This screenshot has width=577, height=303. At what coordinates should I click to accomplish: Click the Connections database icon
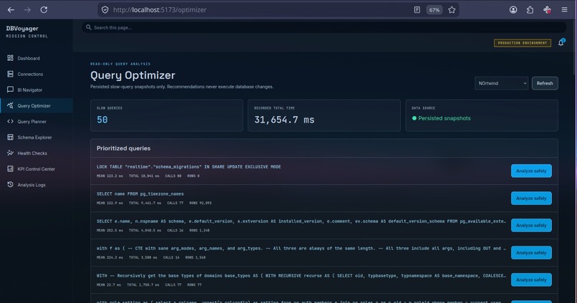pyautogui.click(x=10, y=74)
